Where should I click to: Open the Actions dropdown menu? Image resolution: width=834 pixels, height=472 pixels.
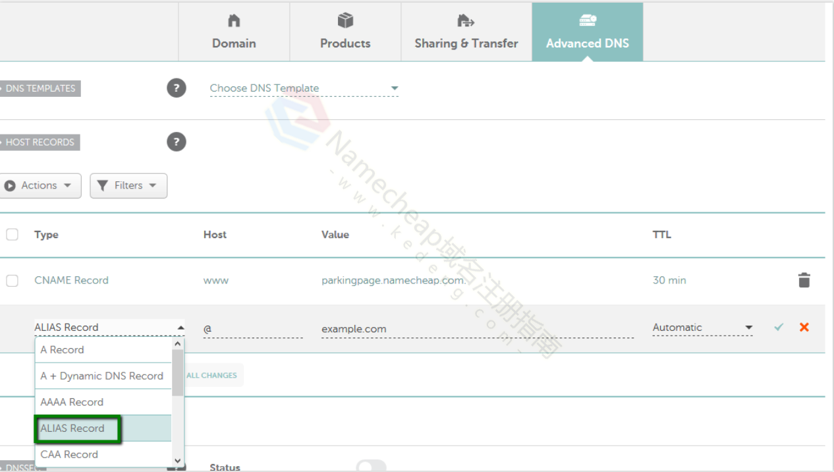tap(40, 186)
